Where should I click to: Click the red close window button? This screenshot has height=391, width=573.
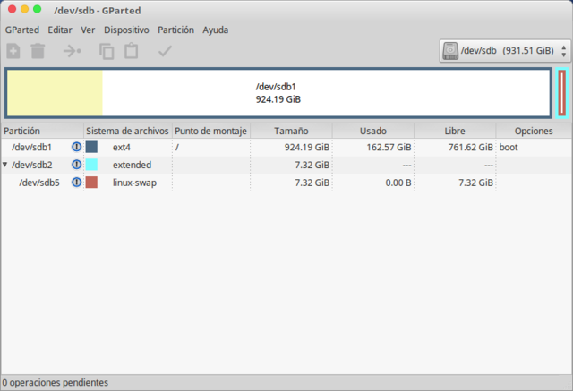pyautogui.click(x=12, y=9)
